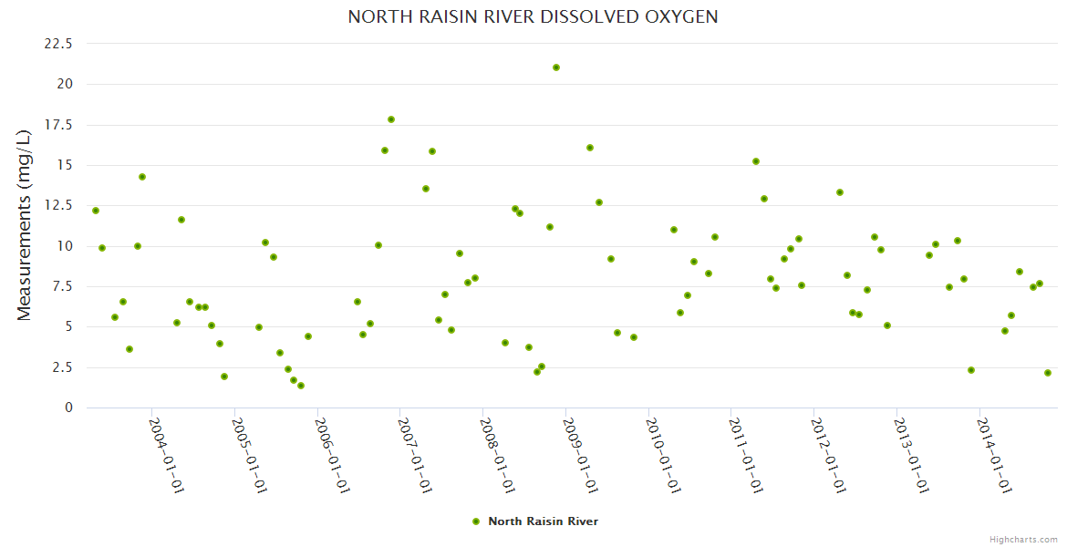Select the last data point at far right of chart
Viewport: 1067px width, 547px height.
click(x=1048, y=373)
